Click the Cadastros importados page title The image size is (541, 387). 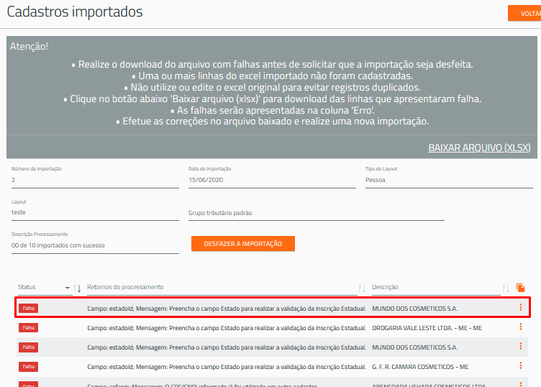pyautogui.click(x=75, y=12)
